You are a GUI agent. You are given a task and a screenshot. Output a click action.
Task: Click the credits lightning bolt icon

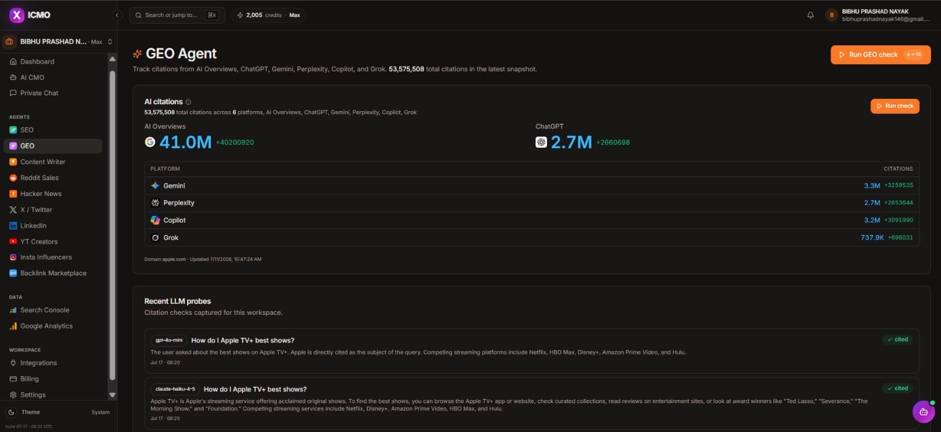pos(240,15)
